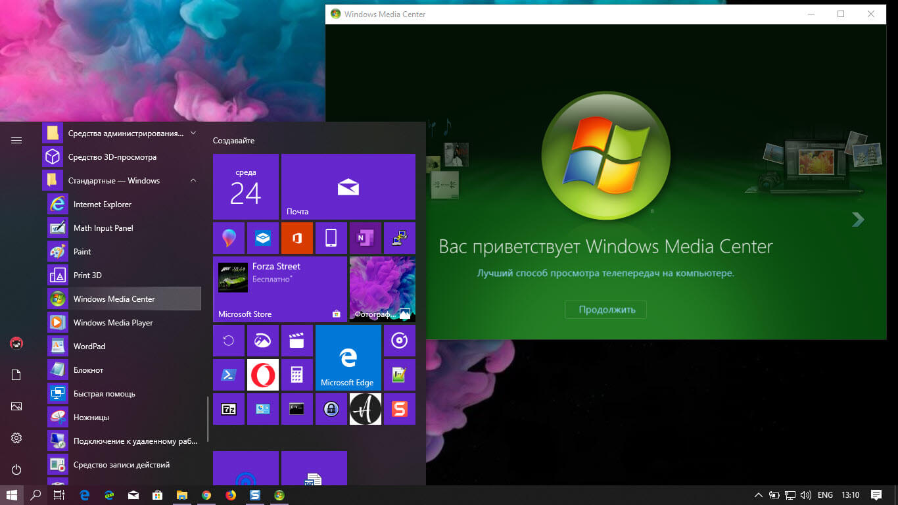Open Print 3D from the list
This screenshot has height=505, width=898.
click(x=124, y=276)
